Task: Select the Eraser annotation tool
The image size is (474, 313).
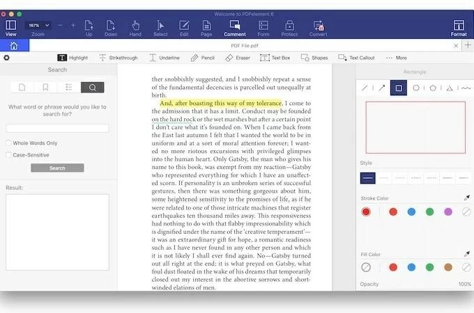Action: 238,58
